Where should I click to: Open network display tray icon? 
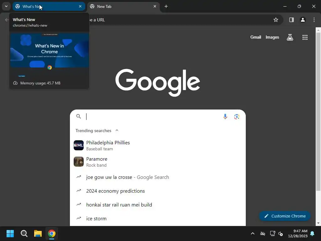pyautogui.click(x=272, y=233)
